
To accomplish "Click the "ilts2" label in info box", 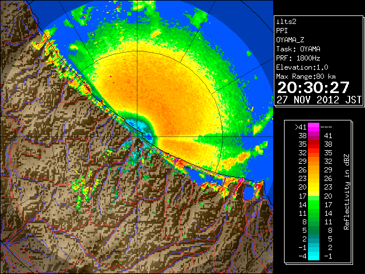I will pos(286,22).
